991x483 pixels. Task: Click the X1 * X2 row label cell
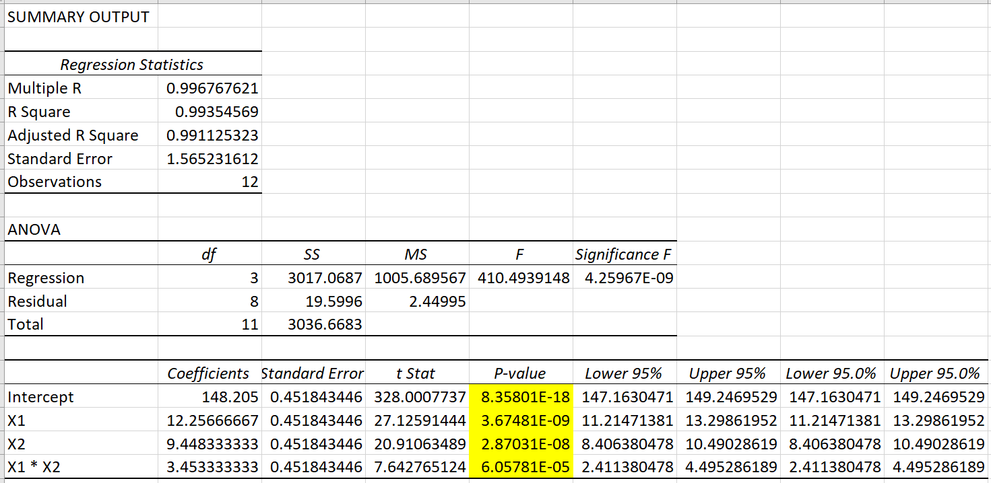(x=34, y=466)
